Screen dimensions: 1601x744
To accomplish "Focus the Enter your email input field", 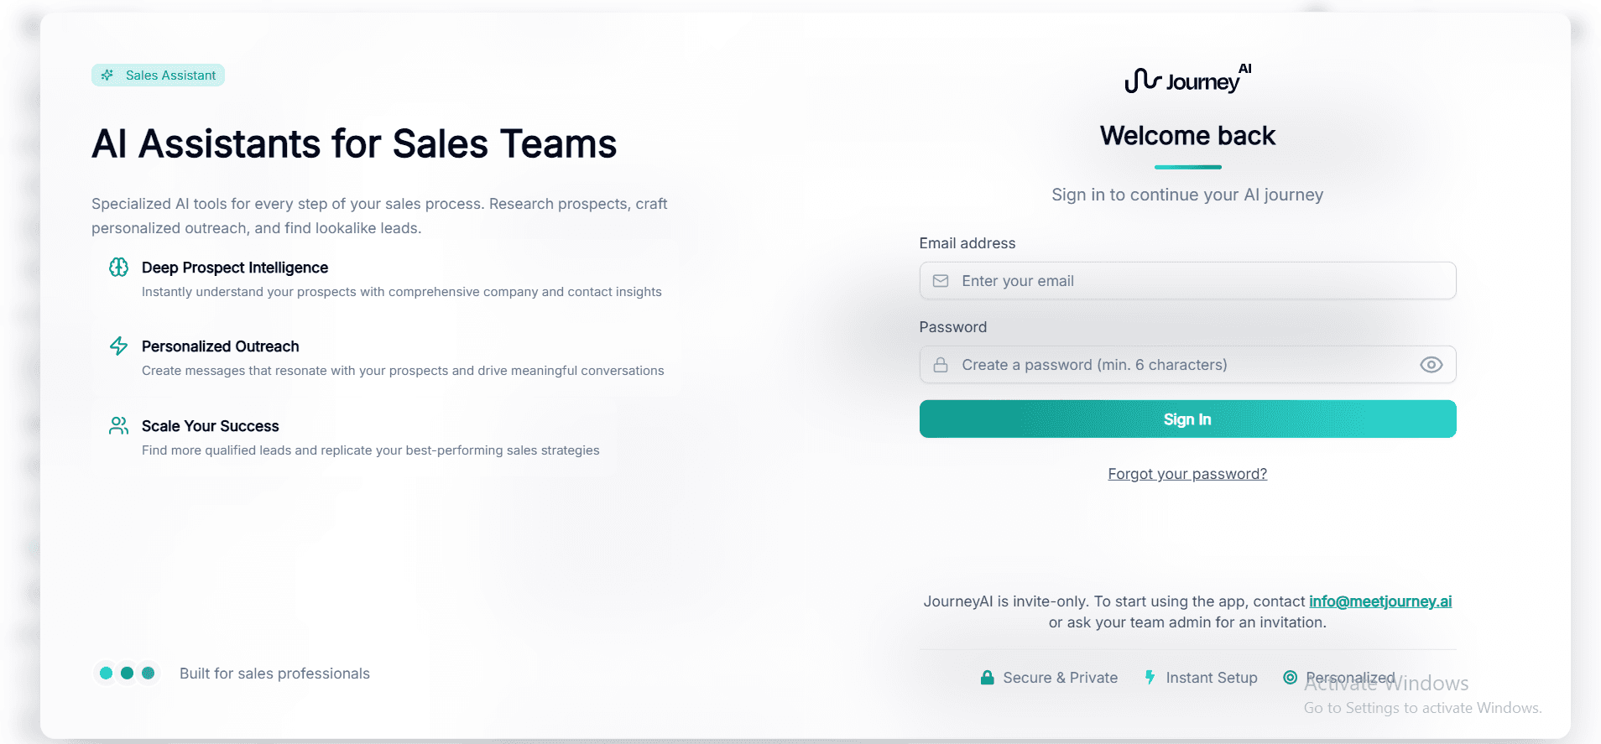I will tap(1187, 281).
